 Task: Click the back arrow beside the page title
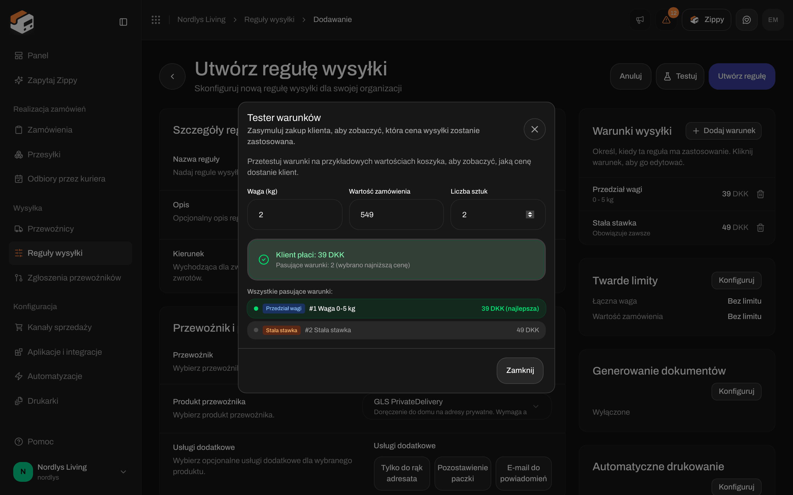click(x=172, y=76)
